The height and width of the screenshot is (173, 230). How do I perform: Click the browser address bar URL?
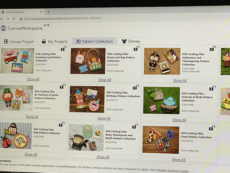(63, 18)
